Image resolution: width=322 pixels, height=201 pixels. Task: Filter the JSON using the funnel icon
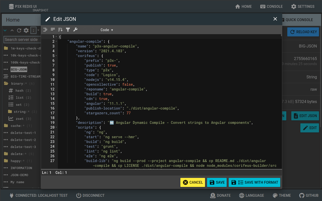pos(68,30)
